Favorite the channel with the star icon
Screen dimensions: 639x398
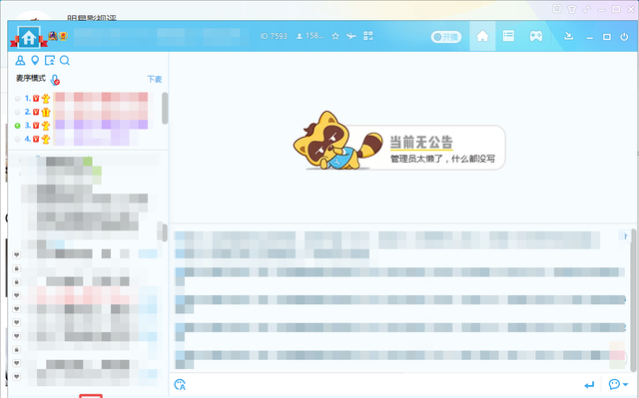(335, 36)
